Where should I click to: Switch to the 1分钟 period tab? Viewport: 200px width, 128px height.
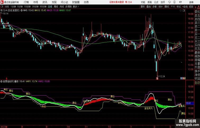pyautogui.click(x=13, y=7)
